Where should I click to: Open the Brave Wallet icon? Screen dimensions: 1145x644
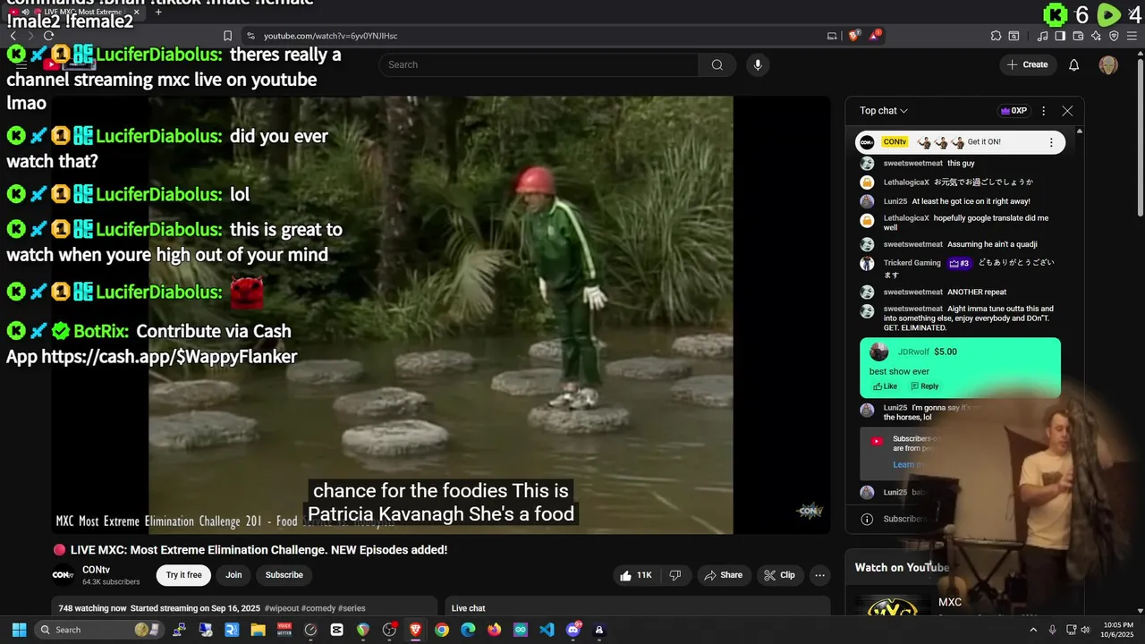click(1078, 36)
